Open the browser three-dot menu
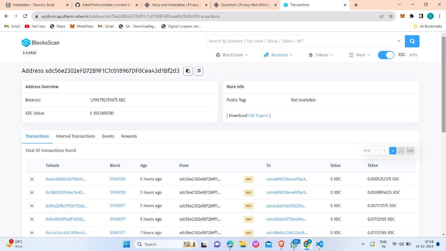446x251 pixels. coord(439,16)
